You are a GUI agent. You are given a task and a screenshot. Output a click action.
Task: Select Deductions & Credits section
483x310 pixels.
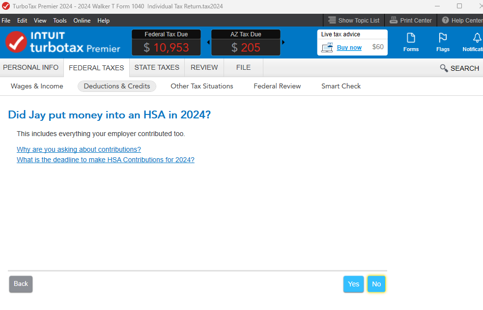coord(117,86)
